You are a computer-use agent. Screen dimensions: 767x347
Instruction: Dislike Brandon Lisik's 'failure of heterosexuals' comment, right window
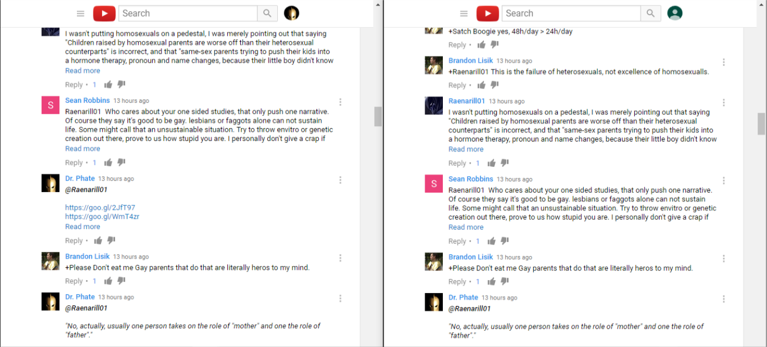click(x=494, y=85)
